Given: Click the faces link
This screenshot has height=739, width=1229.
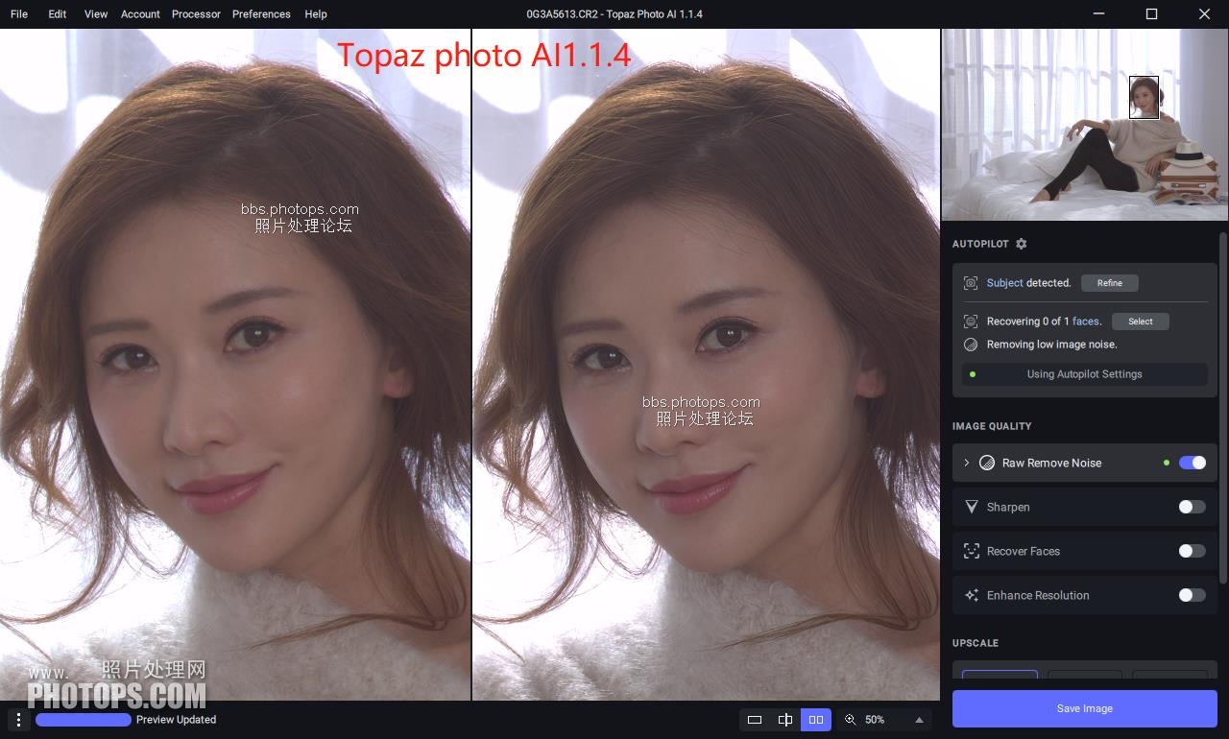Looking at the screenshot, I should coord(1086,322).
